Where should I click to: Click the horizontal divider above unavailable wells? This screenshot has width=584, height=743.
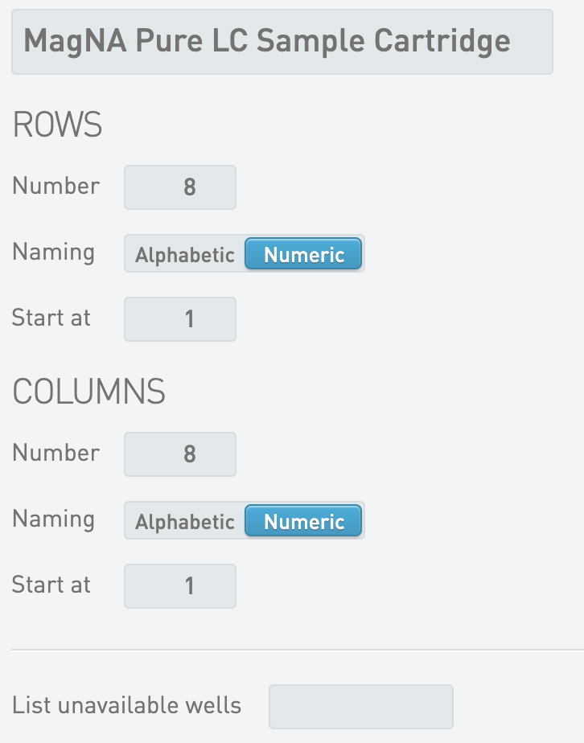pyautogui.click(x=298, y=650)
